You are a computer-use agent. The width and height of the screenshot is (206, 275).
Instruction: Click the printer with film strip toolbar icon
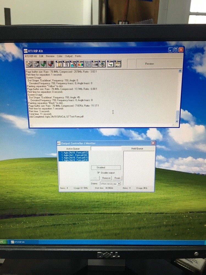pos(36,64)
